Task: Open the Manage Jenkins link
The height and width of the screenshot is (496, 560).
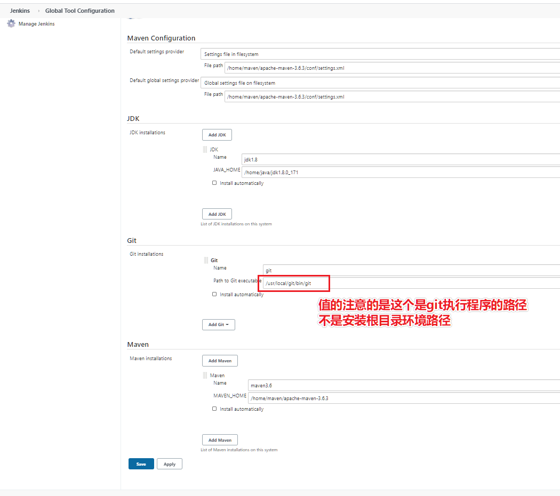Action: tap(36, 24)
